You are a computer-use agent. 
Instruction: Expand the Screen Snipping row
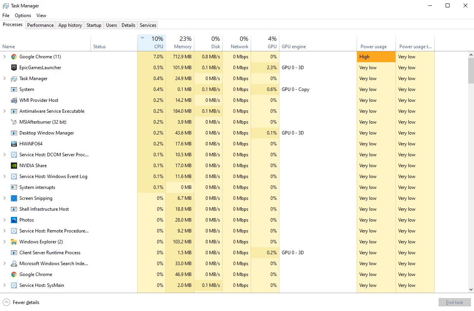[x=5, y=198]
